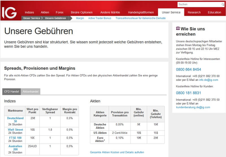226x157 pixels.
Task: Click the search magnifier icon
Action: tap(223, 5)
